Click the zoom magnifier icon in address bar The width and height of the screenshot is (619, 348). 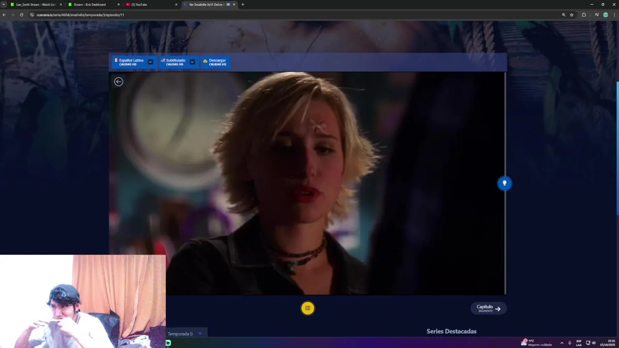click(x=563, y=15)
